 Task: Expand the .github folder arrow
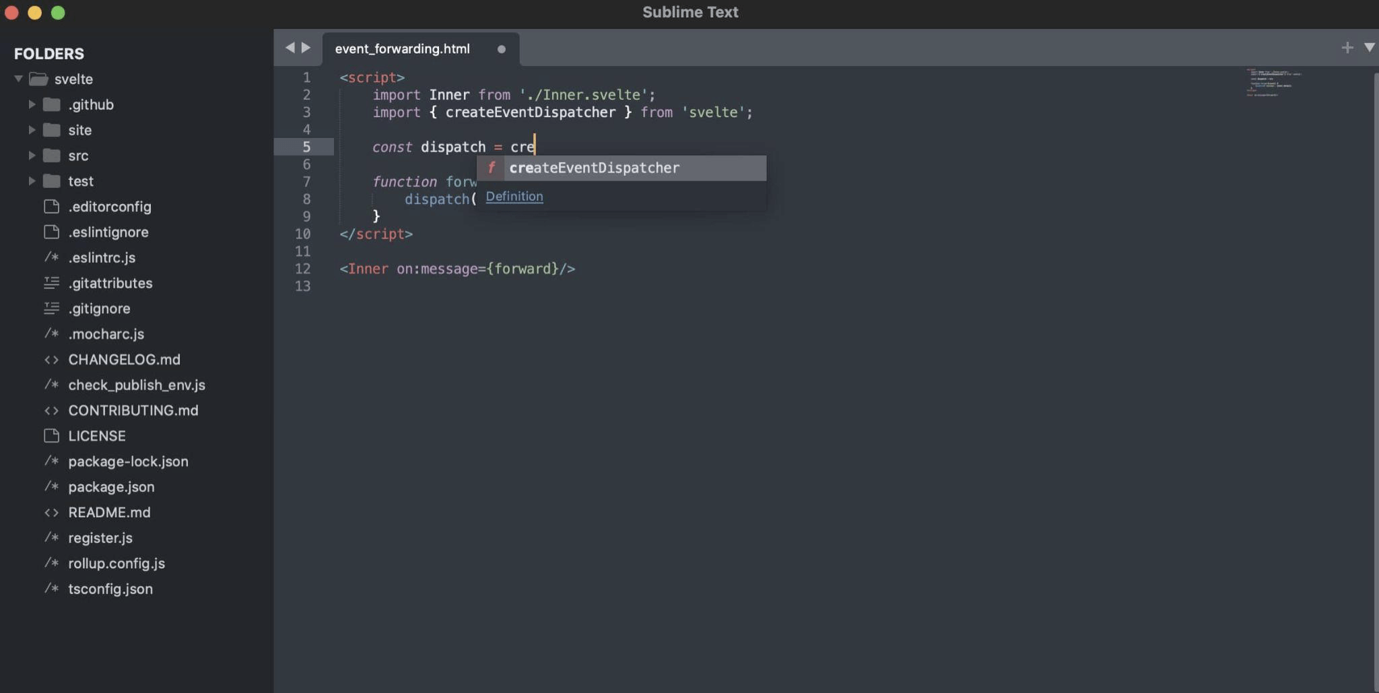[31, 104]
